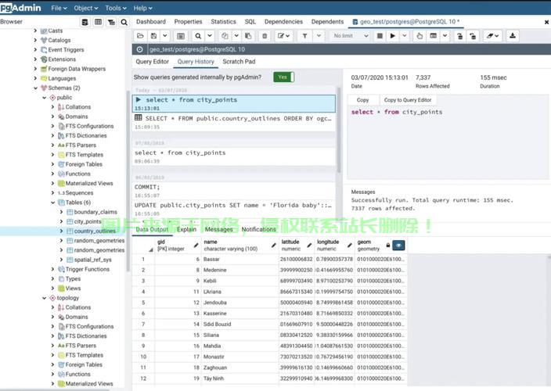Click the grid icon next to Save options
Viewport: 551px width, 391px height.
pyautogui.click(x=181, y=36)
